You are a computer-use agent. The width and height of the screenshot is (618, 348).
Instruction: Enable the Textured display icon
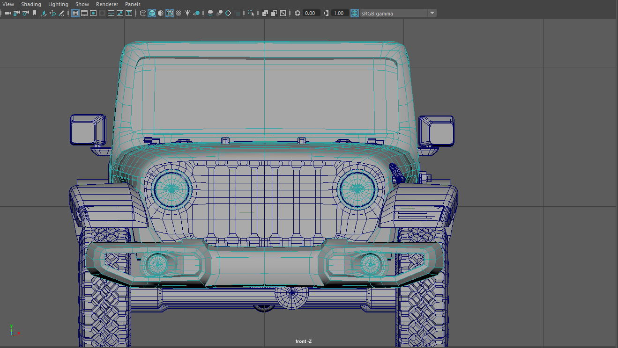pyautogui.click(x=179, y=13)
